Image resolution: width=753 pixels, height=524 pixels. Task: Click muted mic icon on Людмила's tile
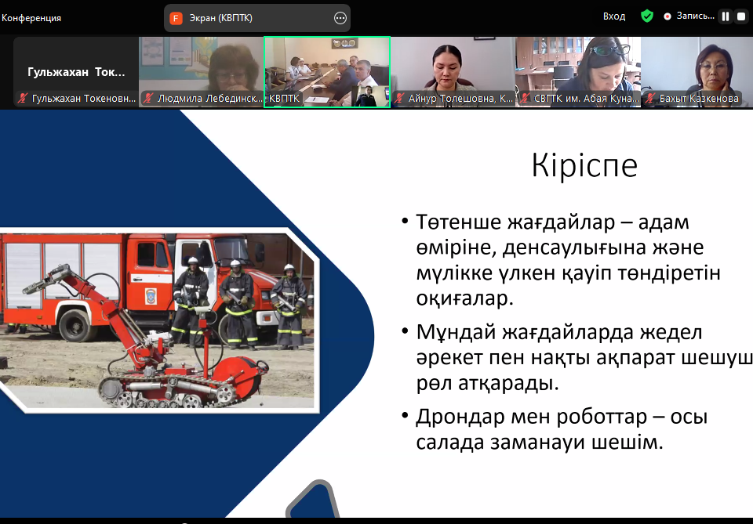(148, 99)
